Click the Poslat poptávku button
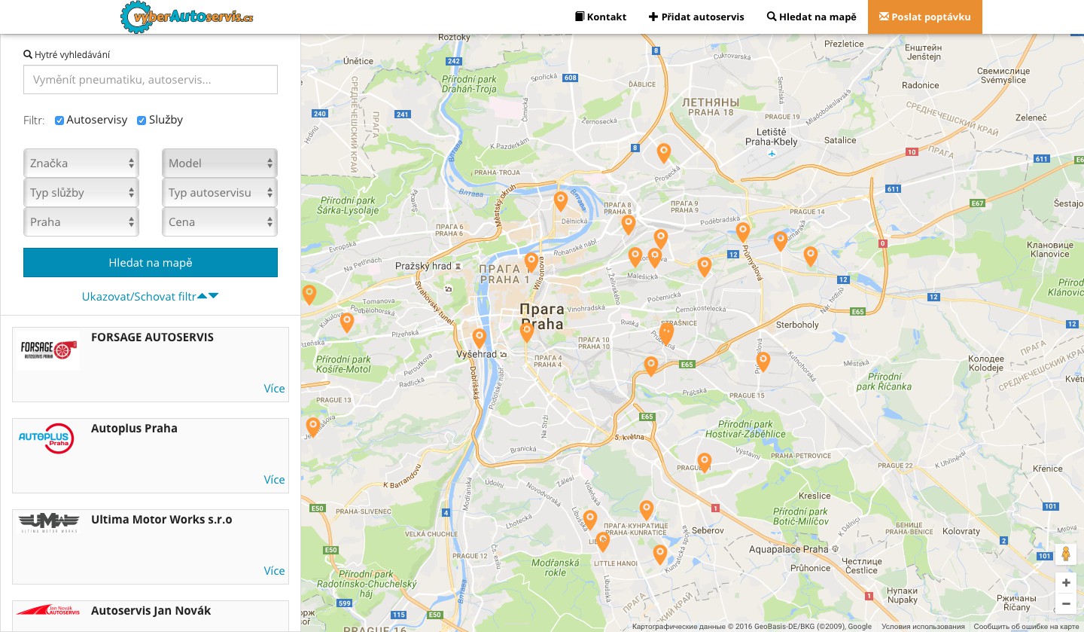 coord(925,17)
